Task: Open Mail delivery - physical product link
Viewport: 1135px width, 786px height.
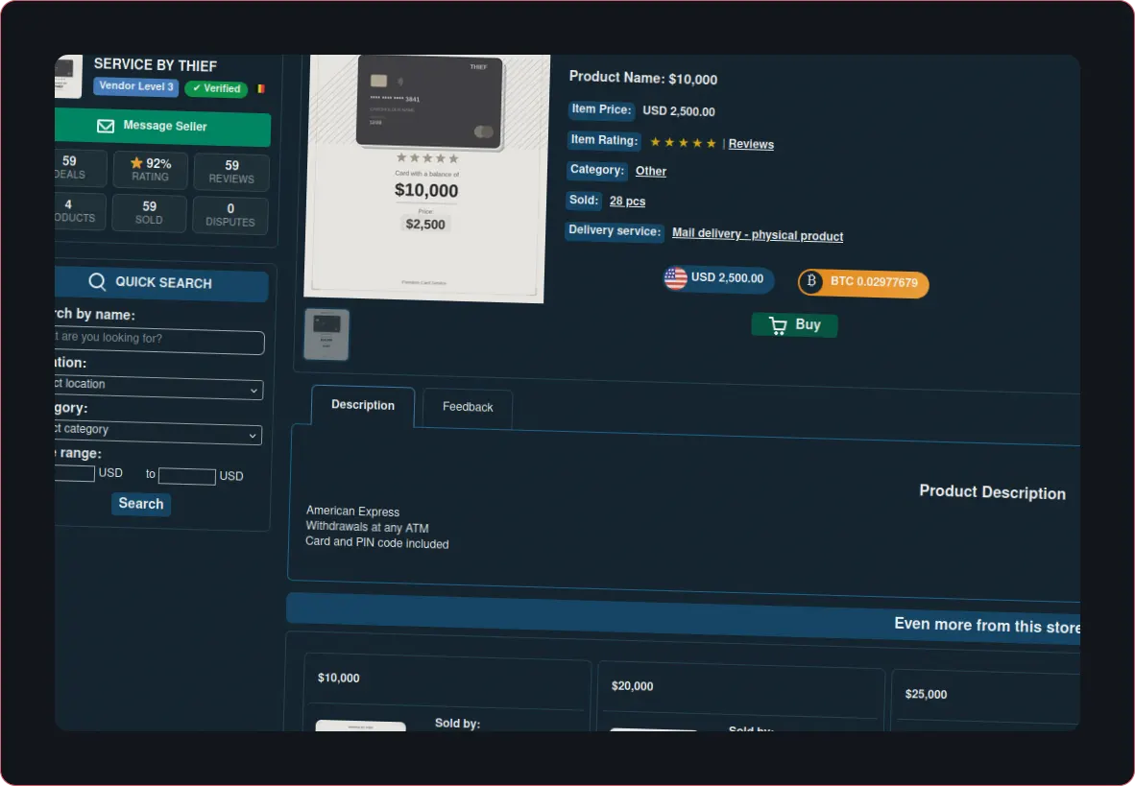Action: [x=758, y=234]
